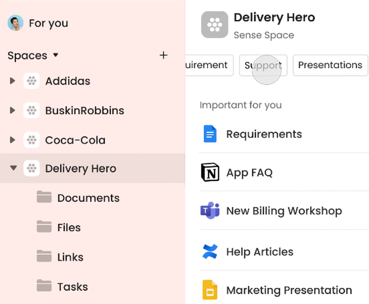Image resolution: width=369 pixels, height=304 pixels.
Task: Open the For you page
Action: (48, 23)
